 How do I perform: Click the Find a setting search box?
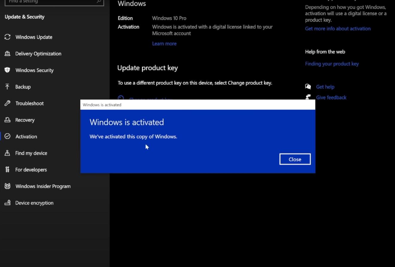[51, 2]
